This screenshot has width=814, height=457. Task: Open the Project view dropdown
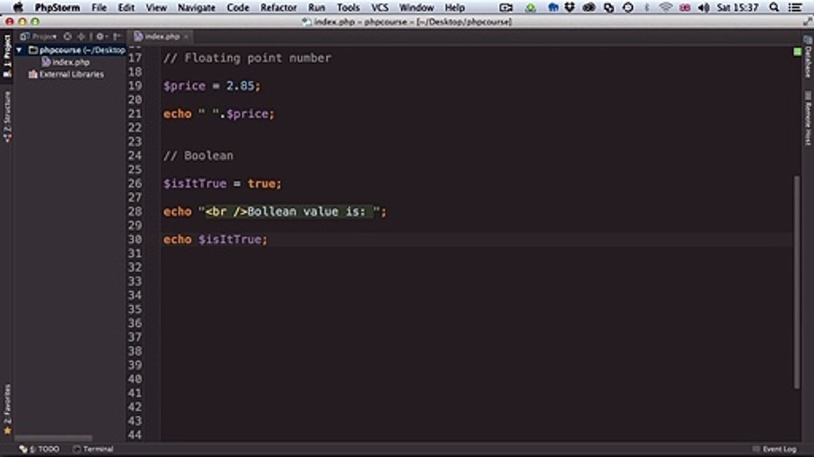pos(38,37)
